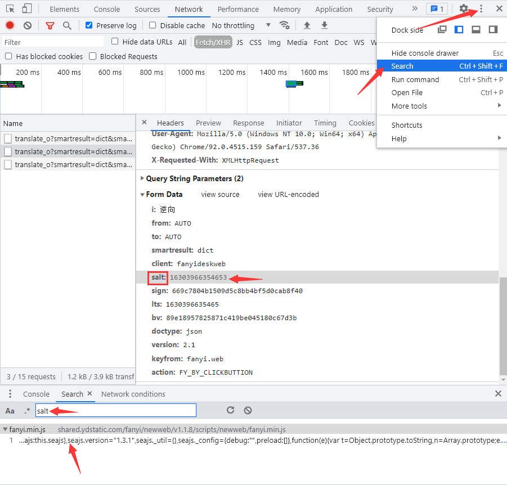Click the red filter funnel icon

tap(50, 25)
